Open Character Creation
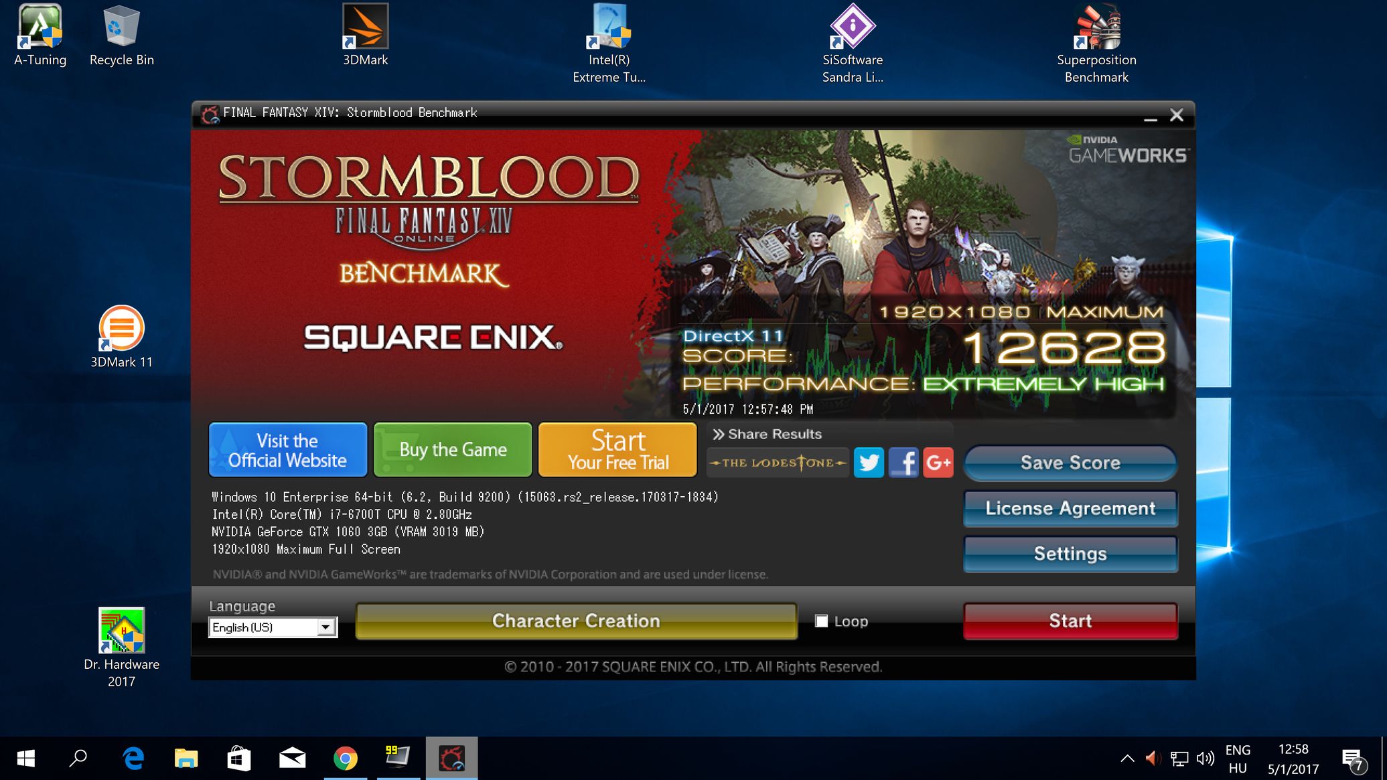1387x780 pixels. pos(576,621)
